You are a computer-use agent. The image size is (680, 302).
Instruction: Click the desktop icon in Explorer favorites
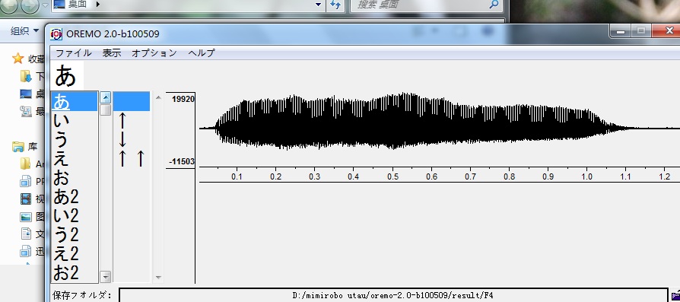click(26, 94)
